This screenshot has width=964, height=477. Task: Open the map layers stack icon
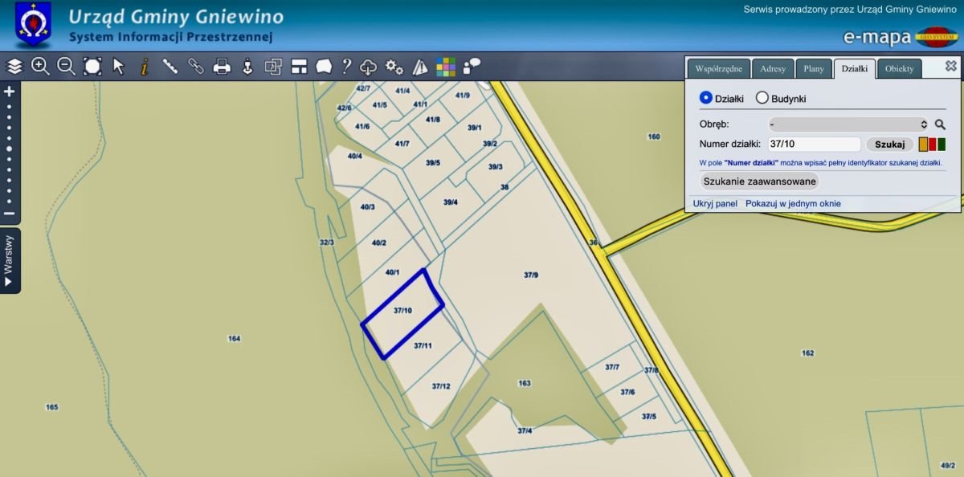14,67
